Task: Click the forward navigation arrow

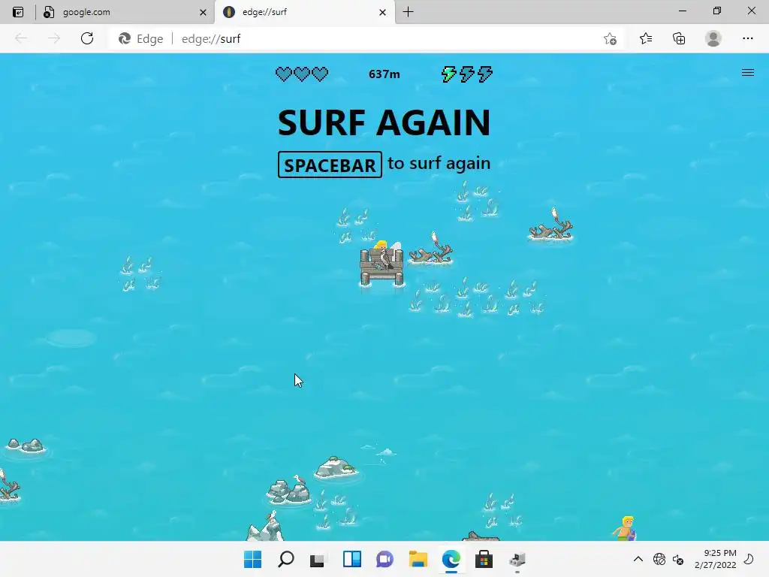Action: click(54, 38)
